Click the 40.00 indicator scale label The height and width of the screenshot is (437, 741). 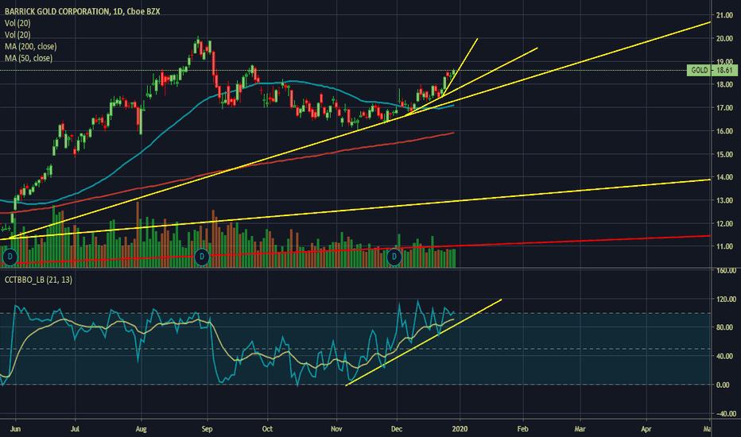tap(726, 356)
